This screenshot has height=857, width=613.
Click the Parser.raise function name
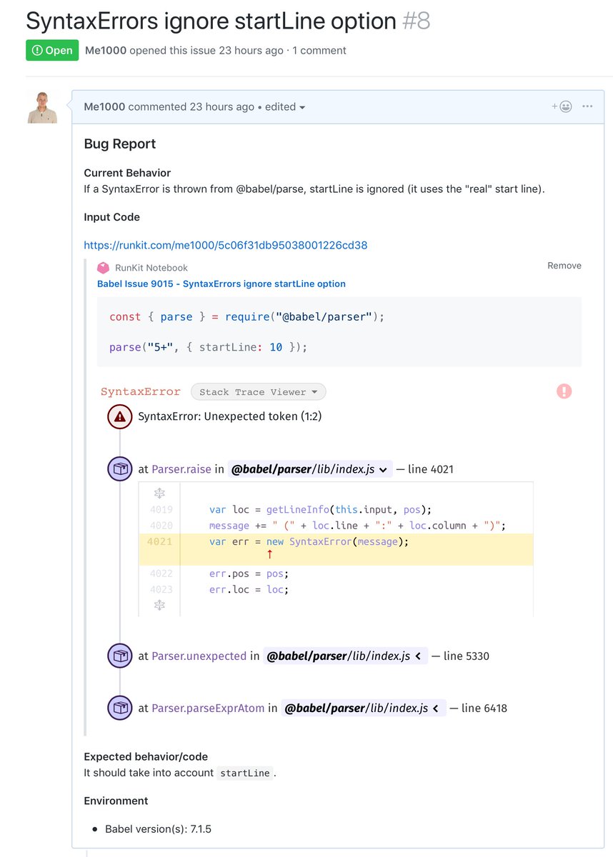tap(181, 469)
